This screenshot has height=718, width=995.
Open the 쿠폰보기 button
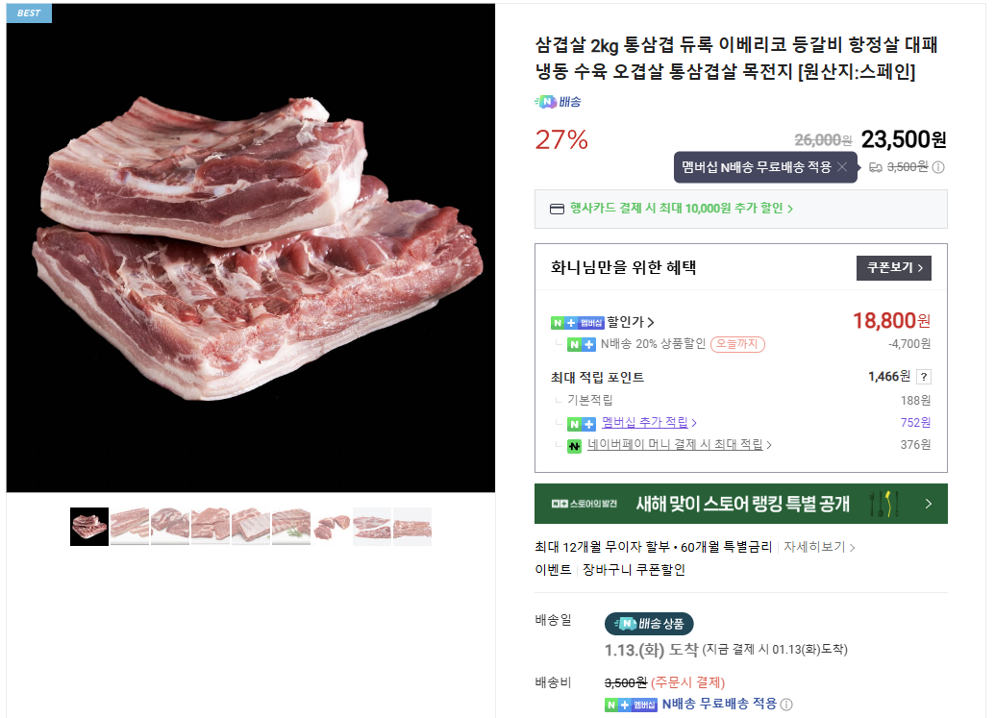pyautogui.click(x=892, y=268)
